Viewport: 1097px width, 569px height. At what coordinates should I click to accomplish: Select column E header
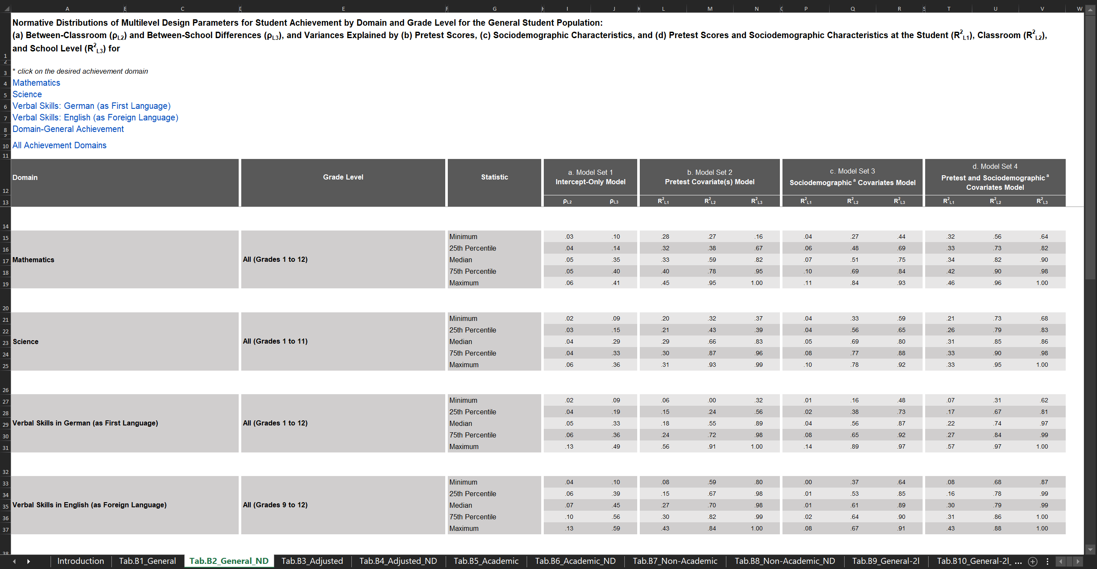click(343, 9)
